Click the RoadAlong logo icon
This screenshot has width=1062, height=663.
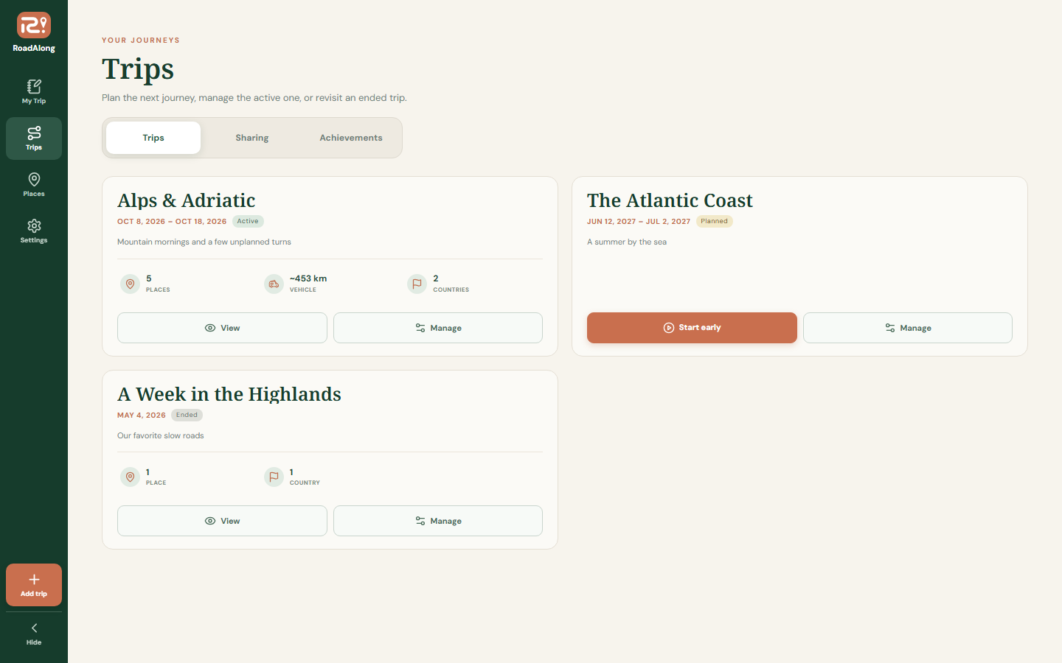[x=34, y=25]
